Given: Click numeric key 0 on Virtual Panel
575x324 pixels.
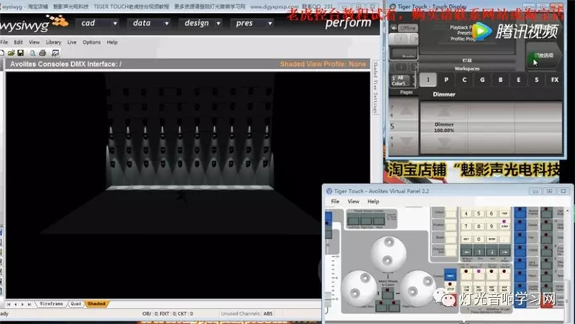Looking at the screenshot, I should pyautogui.click(x=479, y=239).
